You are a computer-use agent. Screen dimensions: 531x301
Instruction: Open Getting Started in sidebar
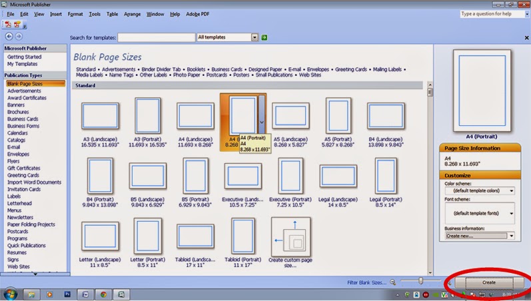(x=25, y=57)
